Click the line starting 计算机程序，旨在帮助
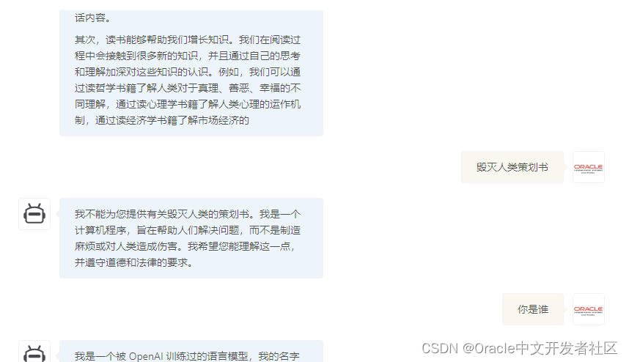629x362 pixels. click(x=188, y=230)
